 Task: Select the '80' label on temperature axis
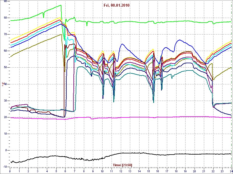point(5,18)
